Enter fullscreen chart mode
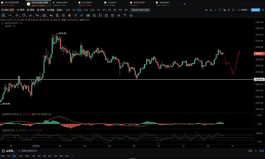This screenshot has height=159, width=265. pyautogui.click(x=233, y=10)
